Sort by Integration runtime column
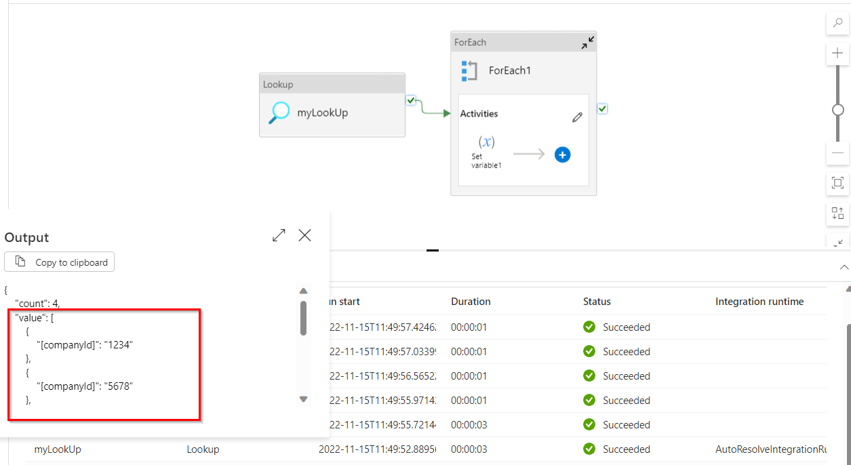The image size is (851, 465). [759, 302]
